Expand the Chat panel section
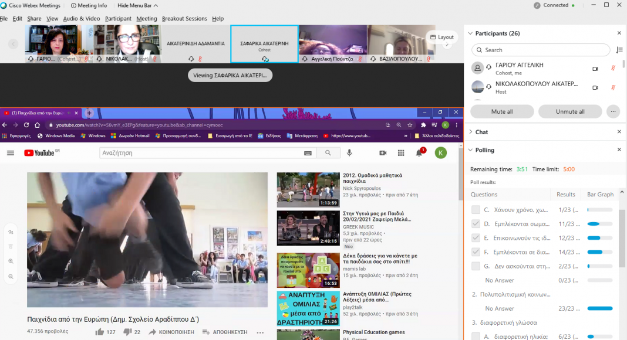627x340 pixels. click(469, 132)
